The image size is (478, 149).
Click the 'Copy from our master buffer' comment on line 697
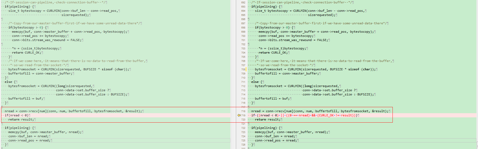coord(321,23)
